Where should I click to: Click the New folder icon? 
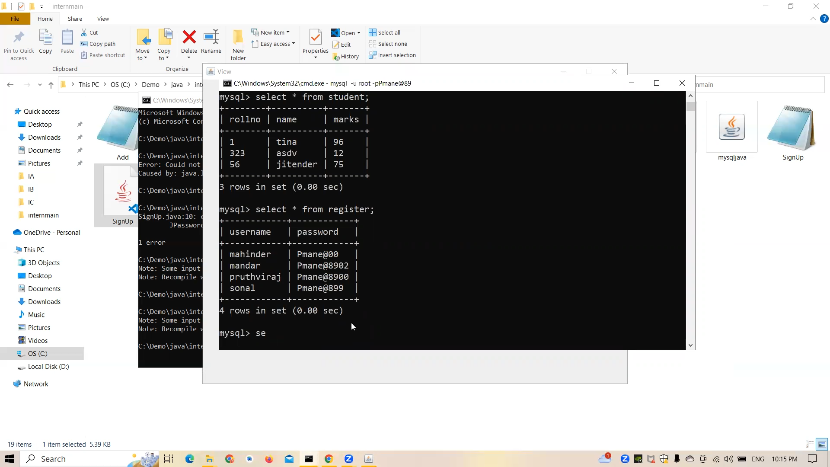tap(238, 38)
